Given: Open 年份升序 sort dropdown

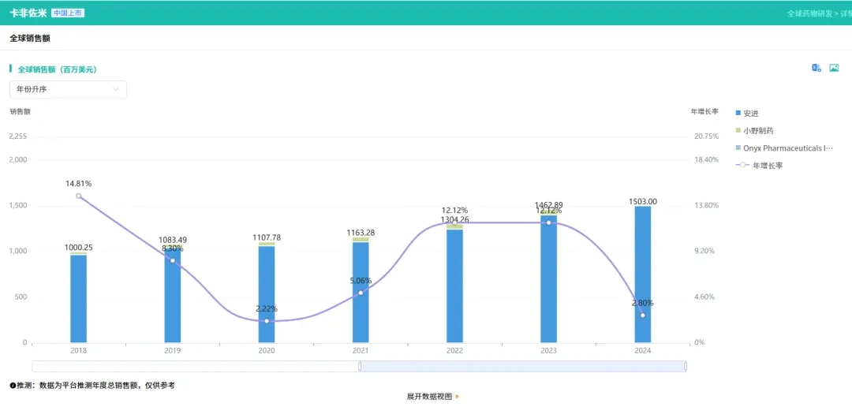Looking at the screenshot, I should [x=68, y=90].
